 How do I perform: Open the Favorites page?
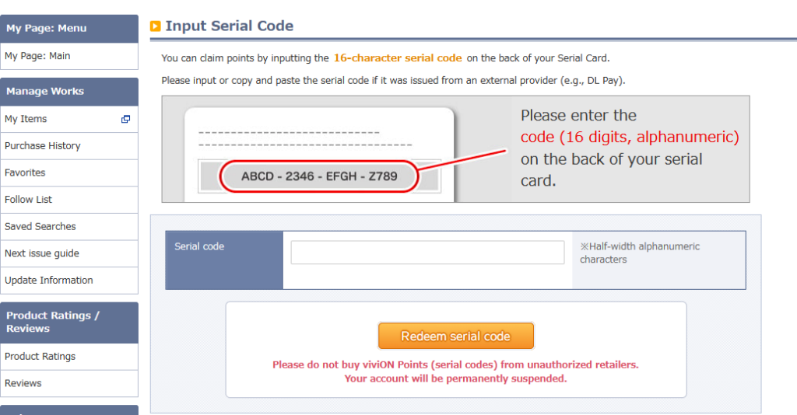[x=25, y=173]
